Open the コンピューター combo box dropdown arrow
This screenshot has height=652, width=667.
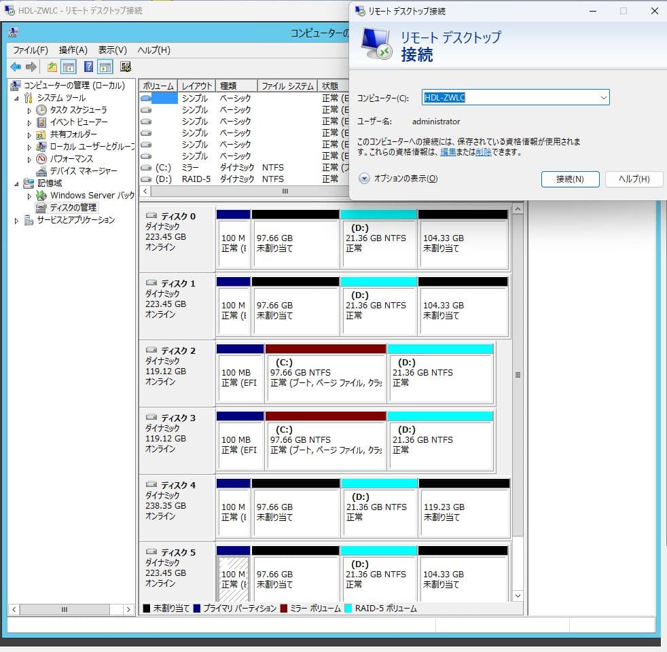603,97
